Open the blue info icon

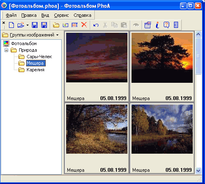coord(157,25)
